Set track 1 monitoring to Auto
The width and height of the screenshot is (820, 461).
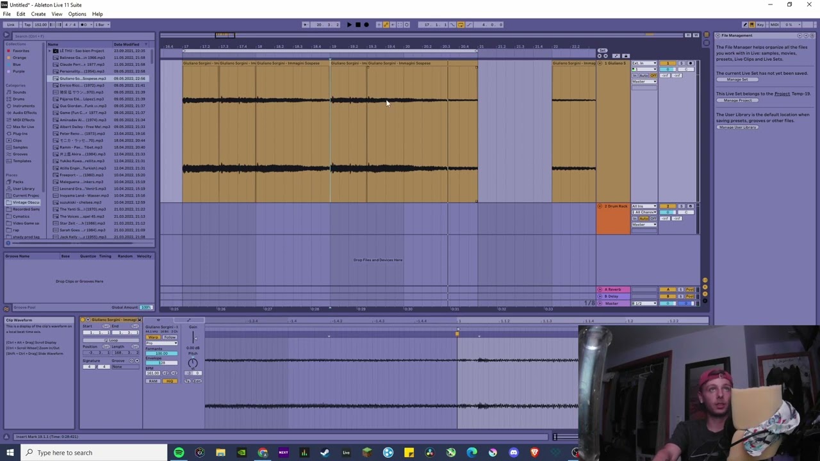644,76
